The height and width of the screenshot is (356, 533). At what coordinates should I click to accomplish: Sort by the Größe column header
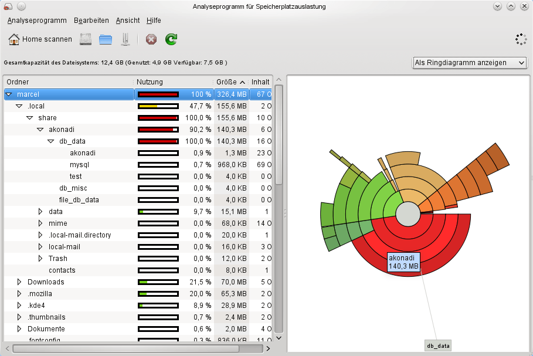[231, 82]
